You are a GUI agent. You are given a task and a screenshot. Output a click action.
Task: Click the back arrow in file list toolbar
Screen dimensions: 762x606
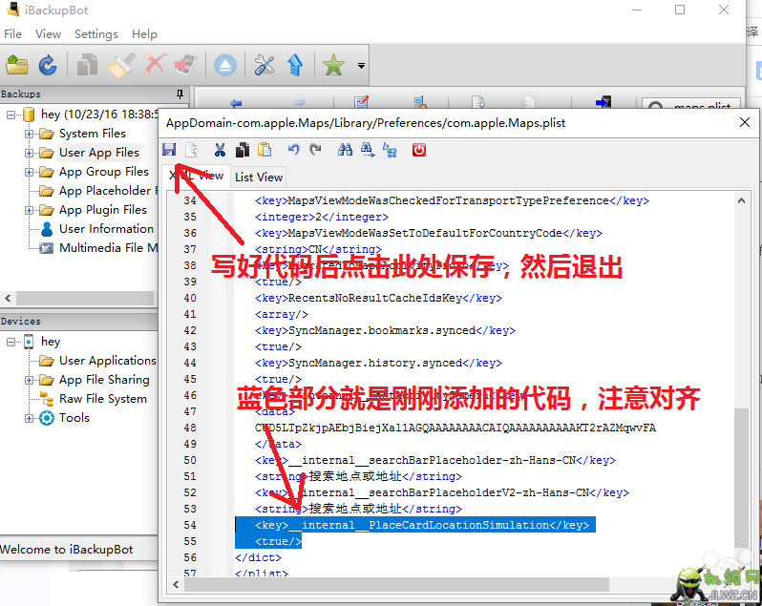236,103
